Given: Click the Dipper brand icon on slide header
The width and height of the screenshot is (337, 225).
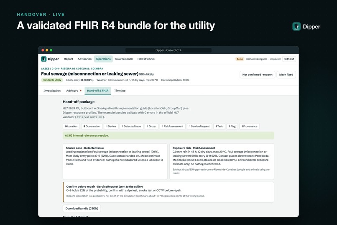Looking at the screenshot, I should [296, 26].
